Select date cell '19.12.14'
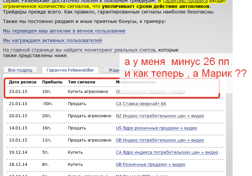Viewport: 252px width, 176px height. click(x=18, y=152)
